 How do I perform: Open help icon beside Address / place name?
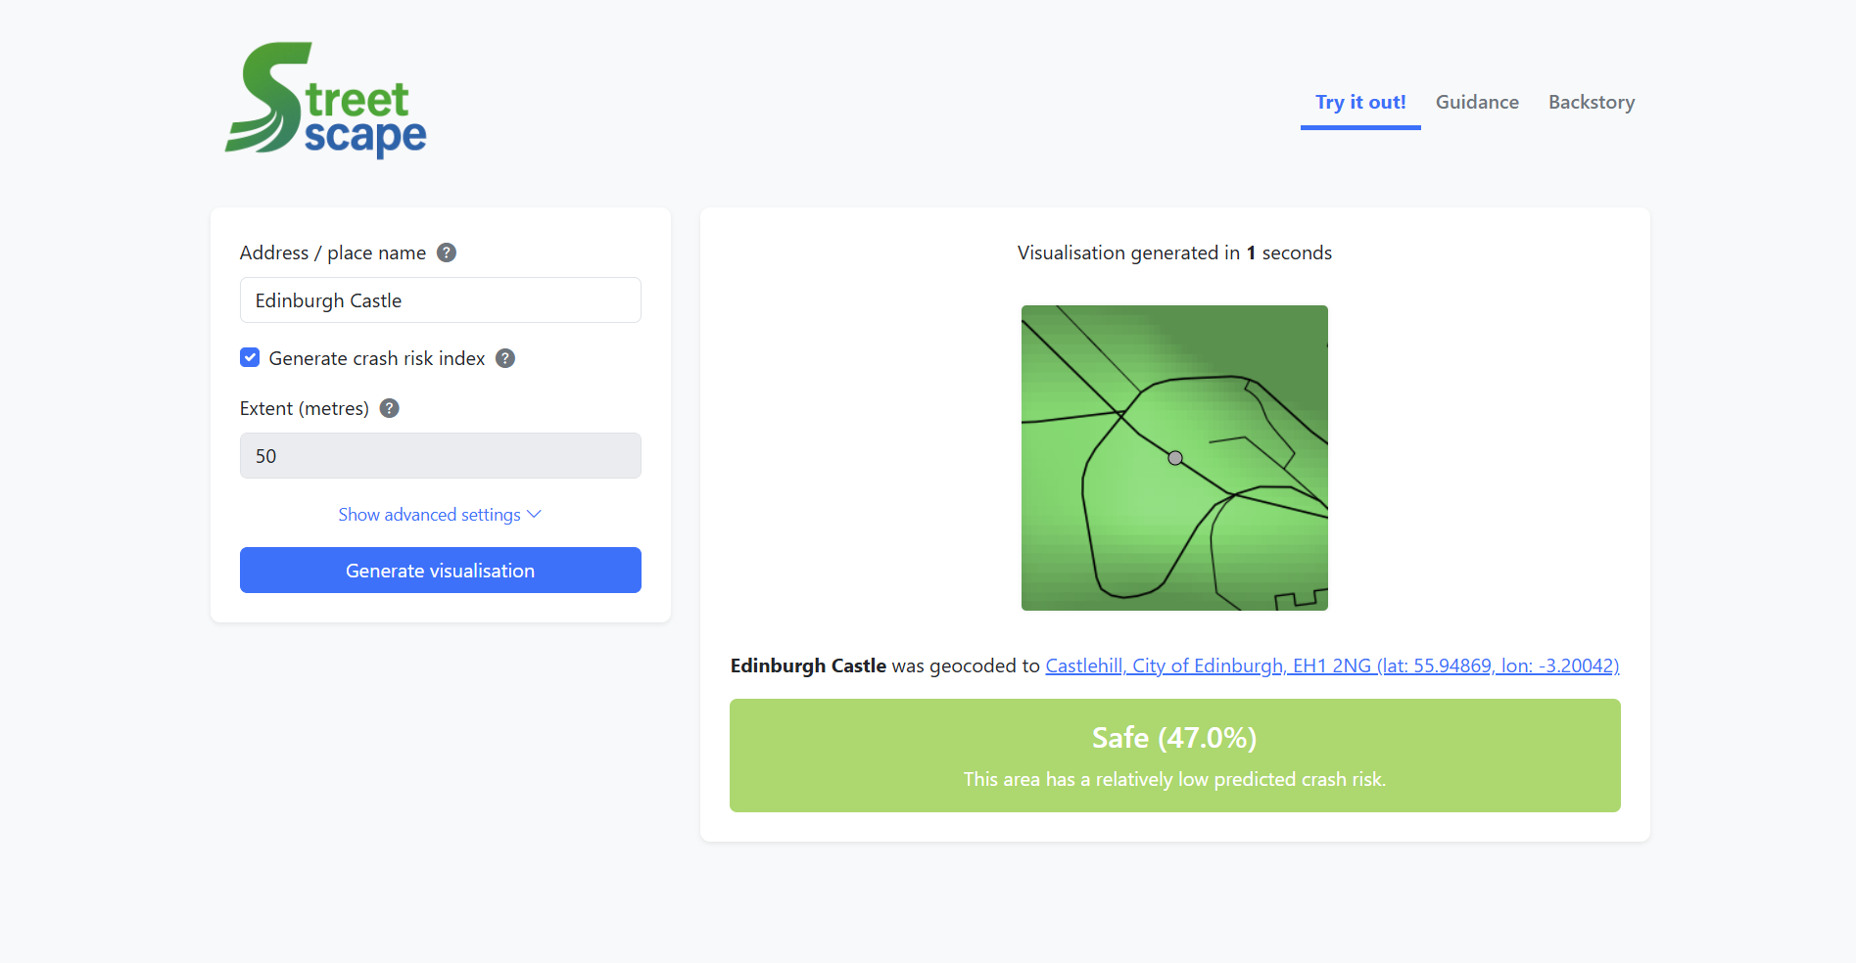(447, 252)
